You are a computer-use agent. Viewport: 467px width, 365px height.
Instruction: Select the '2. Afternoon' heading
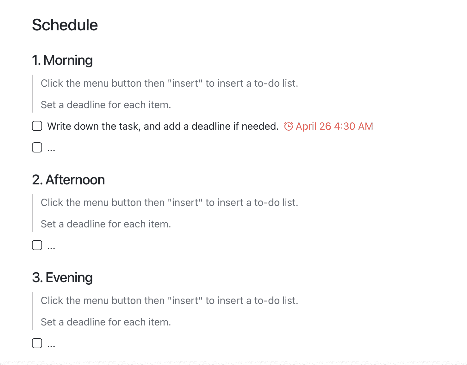(x=68, y=180)
